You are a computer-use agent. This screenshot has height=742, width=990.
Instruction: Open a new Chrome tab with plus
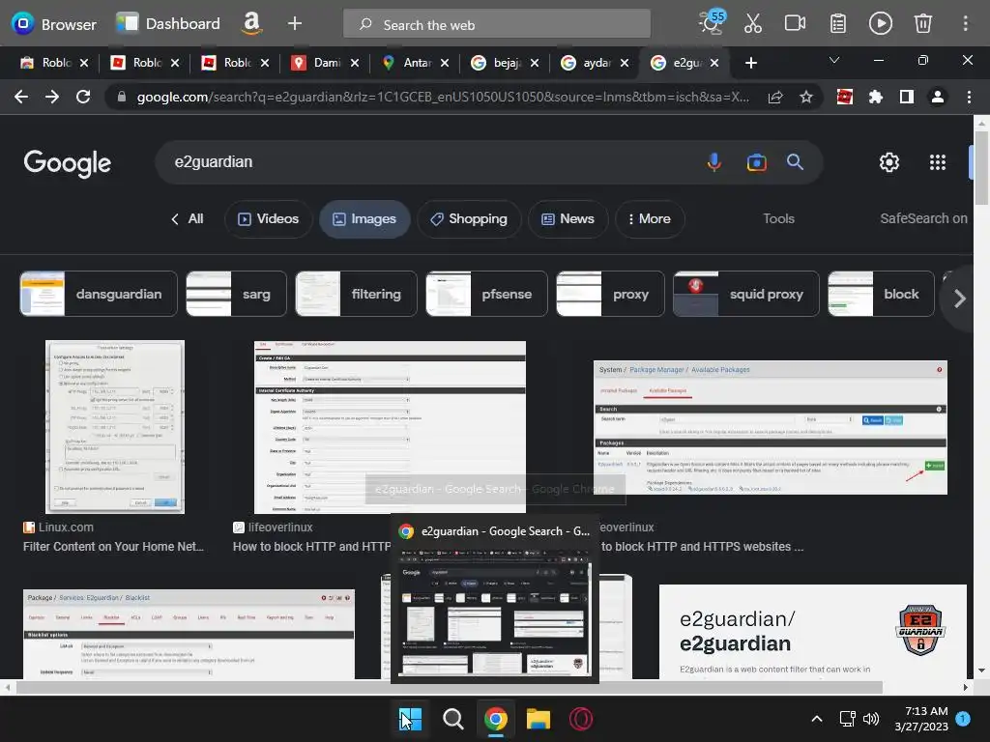tap(750, 63)
